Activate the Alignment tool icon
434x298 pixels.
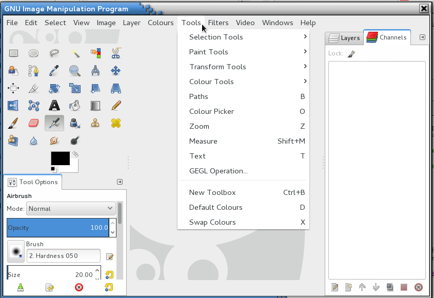coord(13,88)
